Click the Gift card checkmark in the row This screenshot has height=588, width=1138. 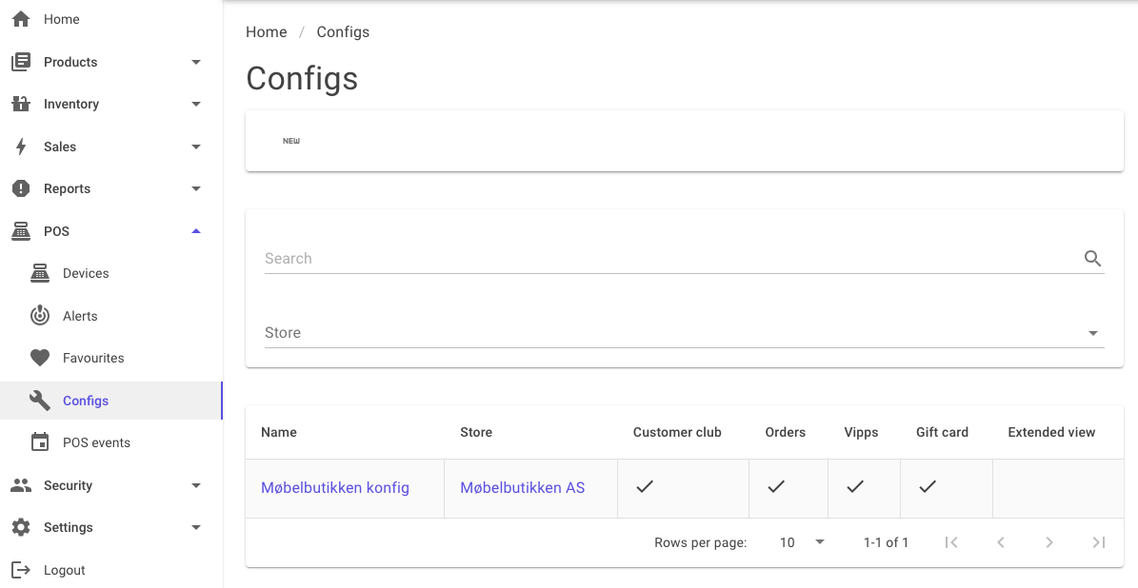point(927,486)
